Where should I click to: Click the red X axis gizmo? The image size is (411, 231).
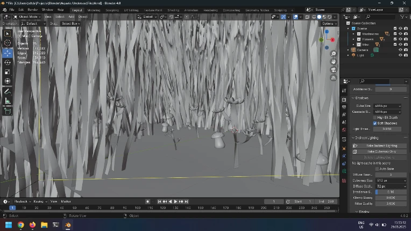[x=332, y=40]
